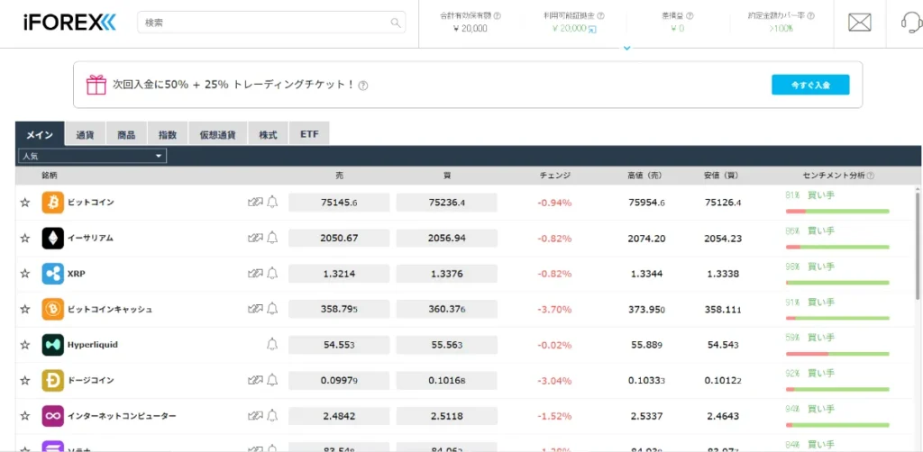
Task: Set a price alert bell for イーサリアム
Action: tap(272, 238)
